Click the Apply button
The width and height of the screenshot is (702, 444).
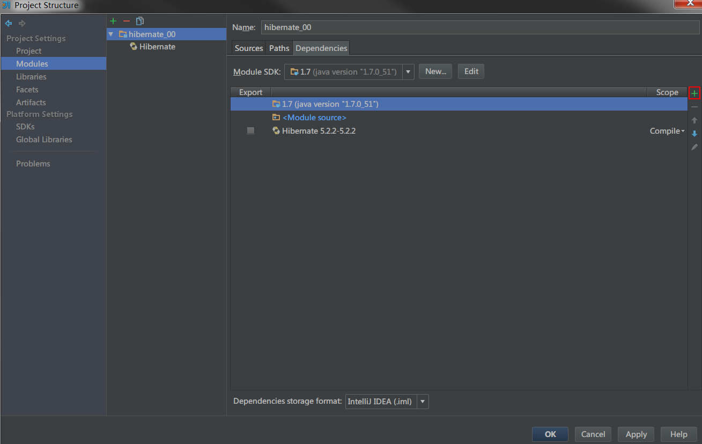636,434
